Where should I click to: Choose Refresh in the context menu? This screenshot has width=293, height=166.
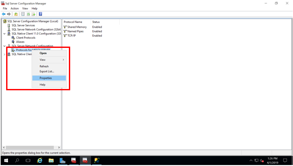point(49,66)
